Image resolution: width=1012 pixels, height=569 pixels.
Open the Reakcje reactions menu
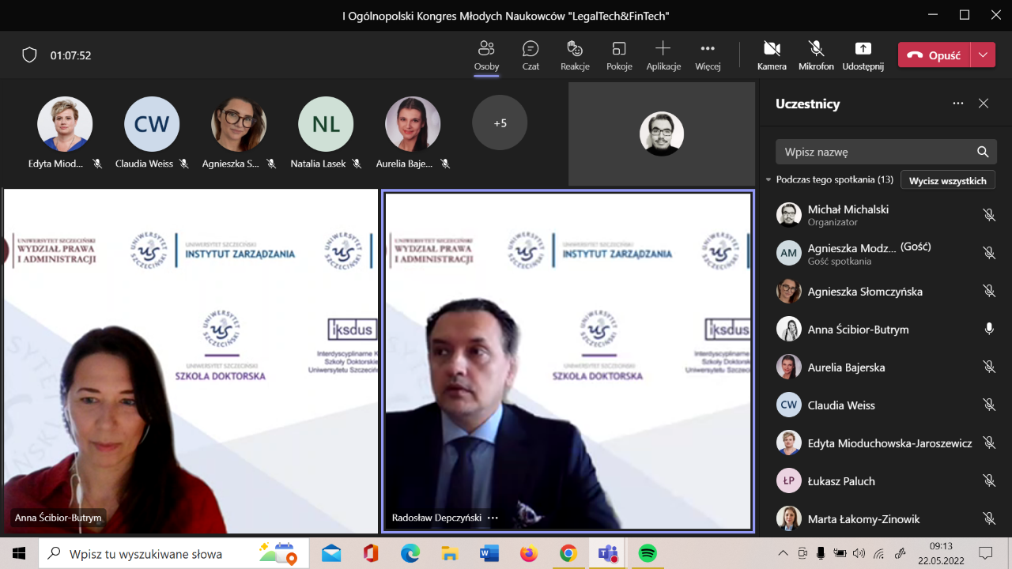coord(575,55)
